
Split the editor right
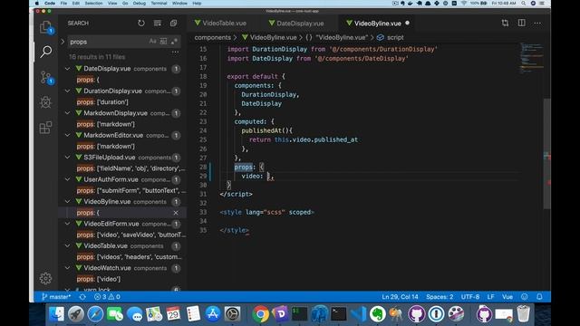[x=522, y=23]
